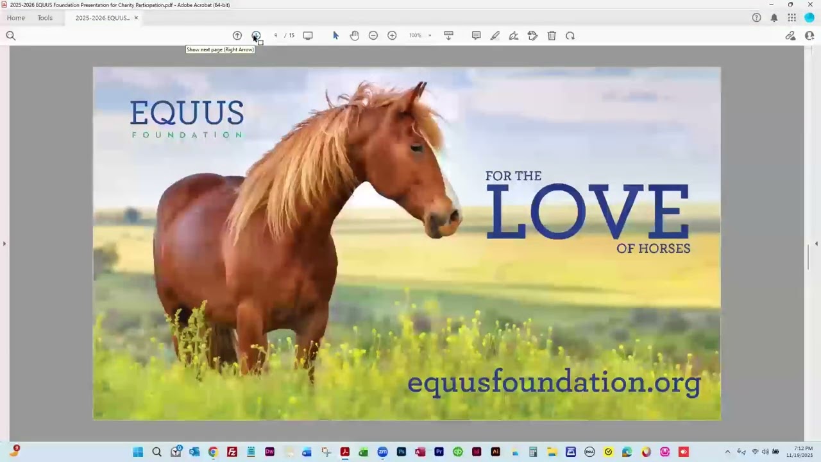This screenshot has width=821, height=462.
Task: Close the 2025-2026 EQUUS document tab
Action: [x=136, y=17]
